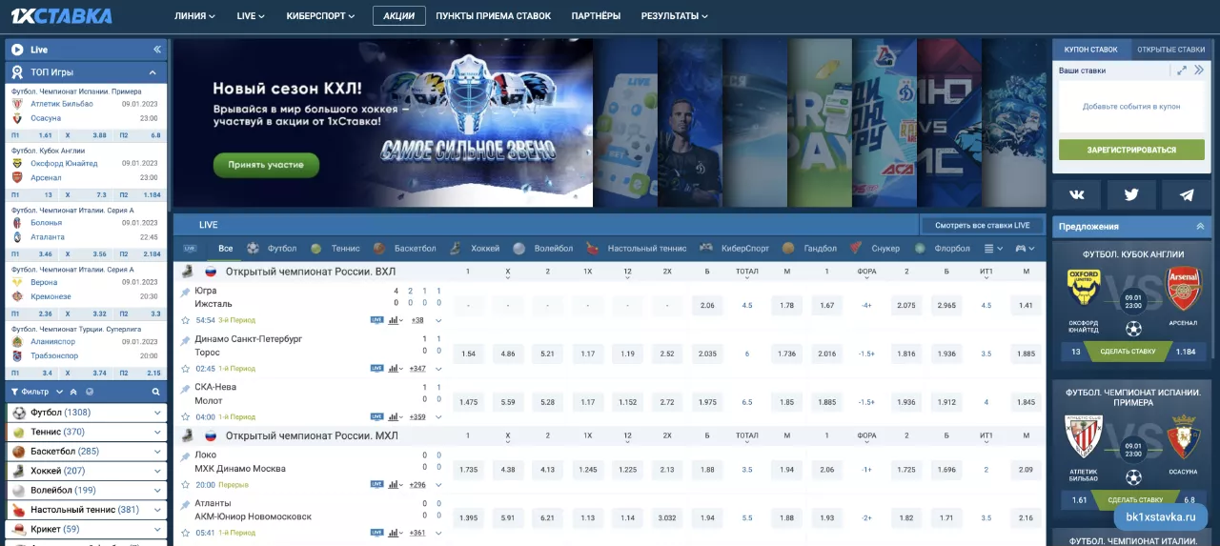Open live stream for Атланты match
The image size is (1220, 546).
[x=376, y=533]
